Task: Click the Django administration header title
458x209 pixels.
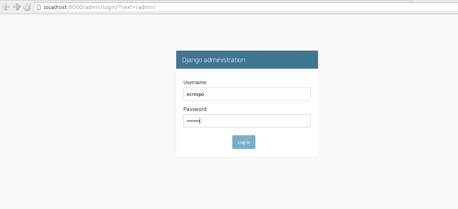Action: tap(213, 60)
